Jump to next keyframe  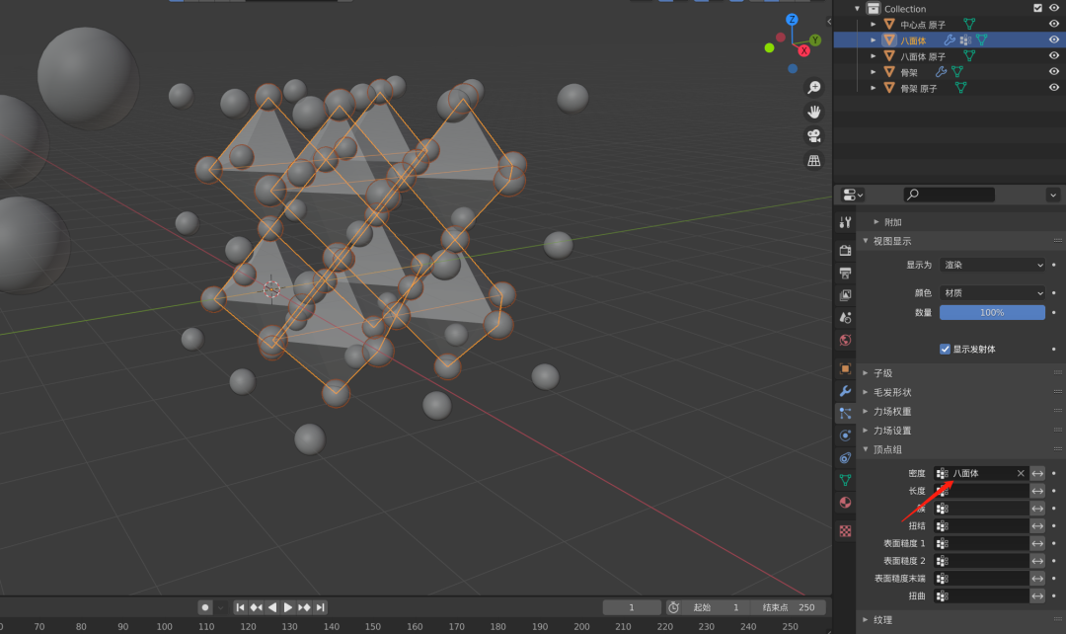pos(304,607)
